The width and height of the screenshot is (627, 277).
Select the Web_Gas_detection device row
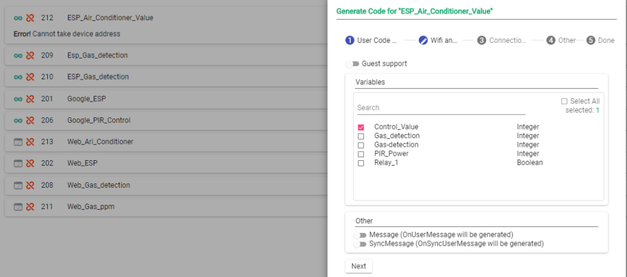tap(98, 185)
